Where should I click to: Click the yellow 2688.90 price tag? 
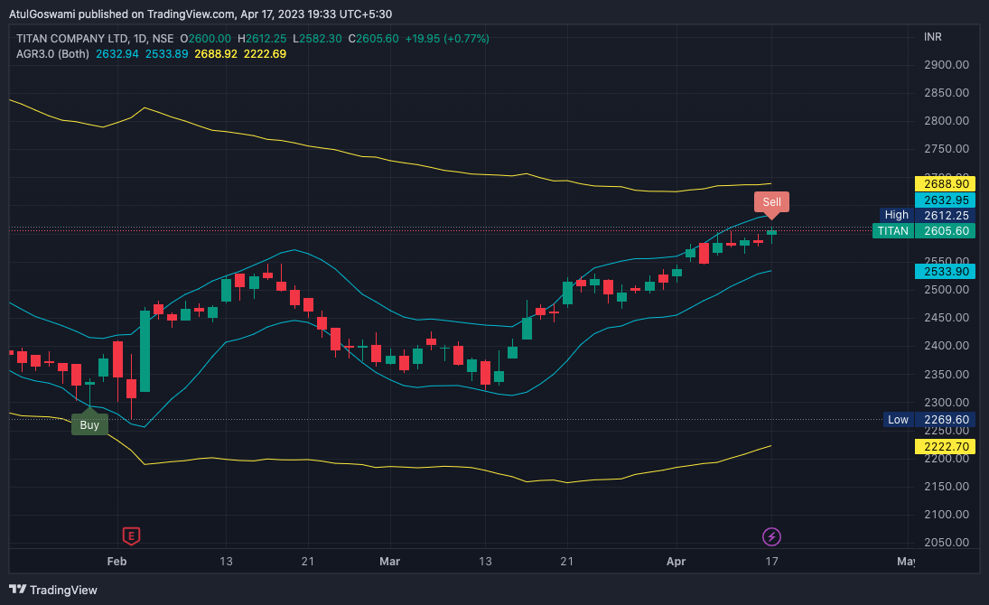[x=945, y=184]
